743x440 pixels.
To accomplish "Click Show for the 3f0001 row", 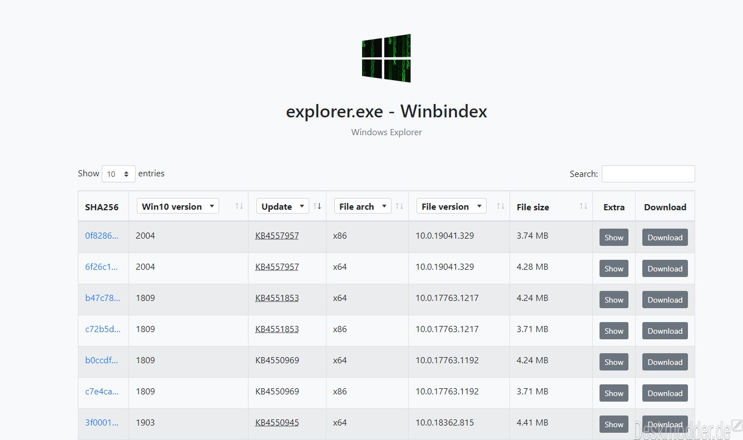I will pyautogui.click(x=614, y=424).
